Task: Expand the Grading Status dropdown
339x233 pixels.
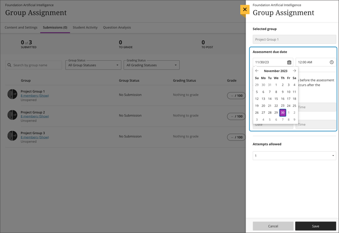Action: click(x=151, y=65)
